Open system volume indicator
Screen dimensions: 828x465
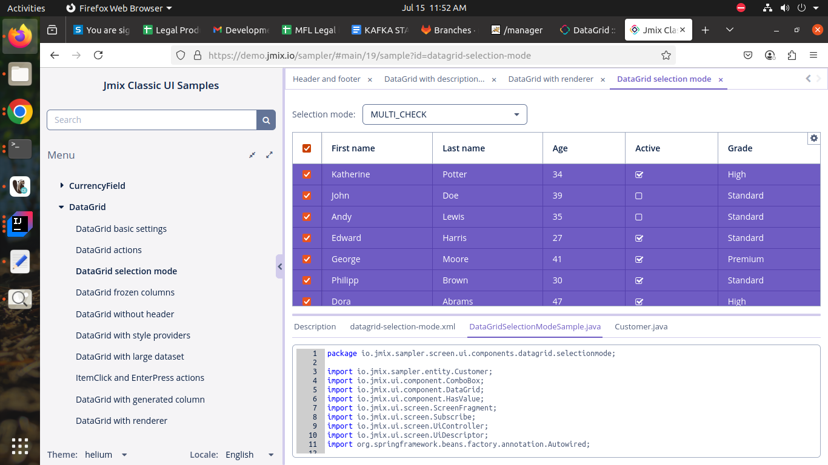(x=785, y=8)
